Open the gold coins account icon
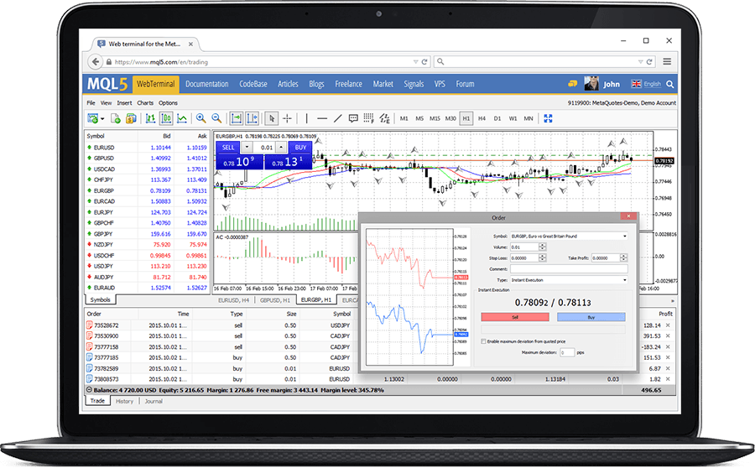The width and height of the screenshot is (755, 468). [131, 118]
